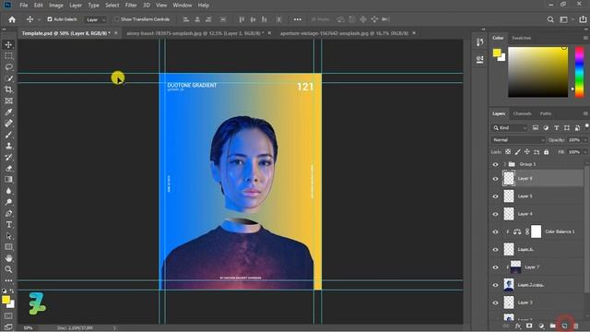Screen dimensions: 590x332
Task: Switch to the aperture-vintage document tab
Action: tap(344, 33)
